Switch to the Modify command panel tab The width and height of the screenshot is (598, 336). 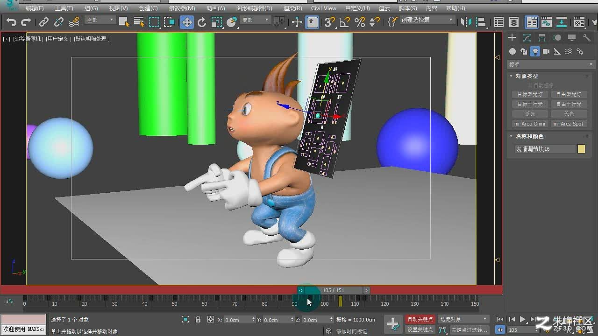tap(527, 38)
